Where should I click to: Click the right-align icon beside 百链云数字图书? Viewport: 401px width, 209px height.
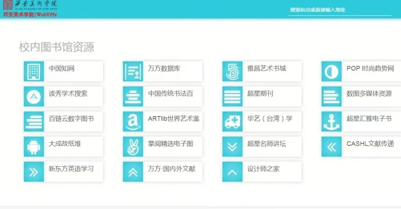(x=34, y=122)
